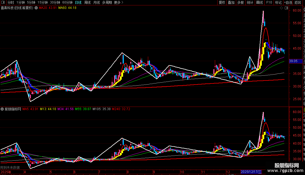
Task: Click the M13: 44.18 value
Action: click(48, 109)
